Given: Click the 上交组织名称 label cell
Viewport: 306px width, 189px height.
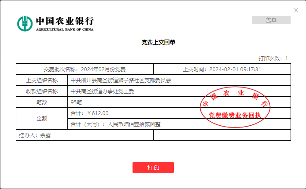Looking at the screenshot, I should (42, 80).
